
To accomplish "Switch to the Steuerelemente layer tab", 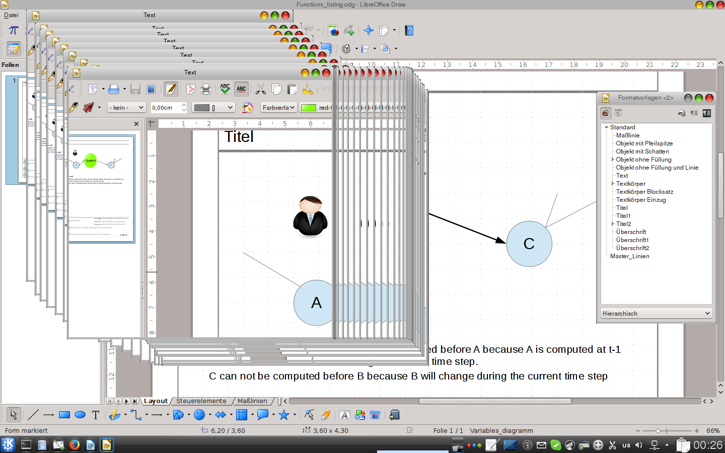I will coord(201,401).
